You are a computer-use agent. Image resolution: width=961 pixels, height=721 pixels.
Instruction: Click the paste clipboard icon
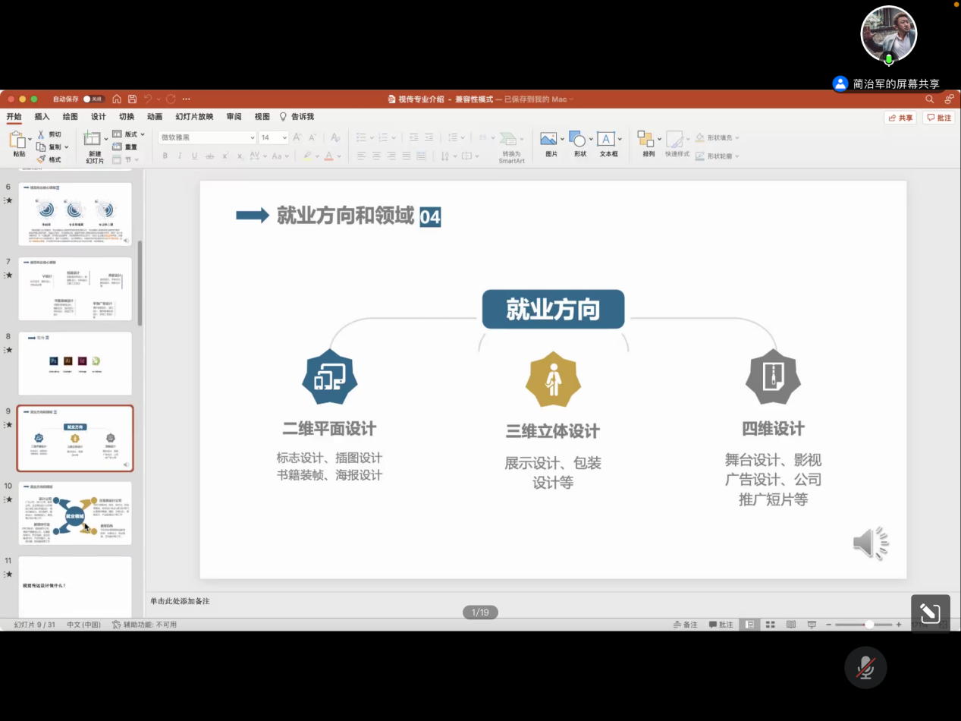click(17, 140)
